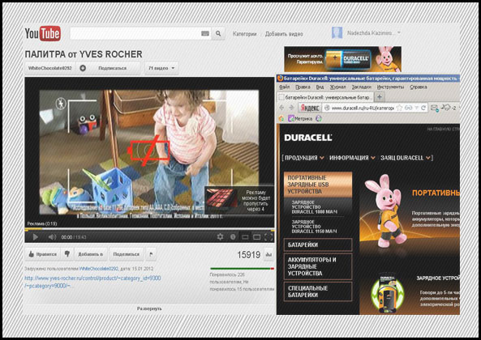This screenshot has height=340, width=481.
Task: Expand the 71 видео dropdown
Action: tap(161, 68)
